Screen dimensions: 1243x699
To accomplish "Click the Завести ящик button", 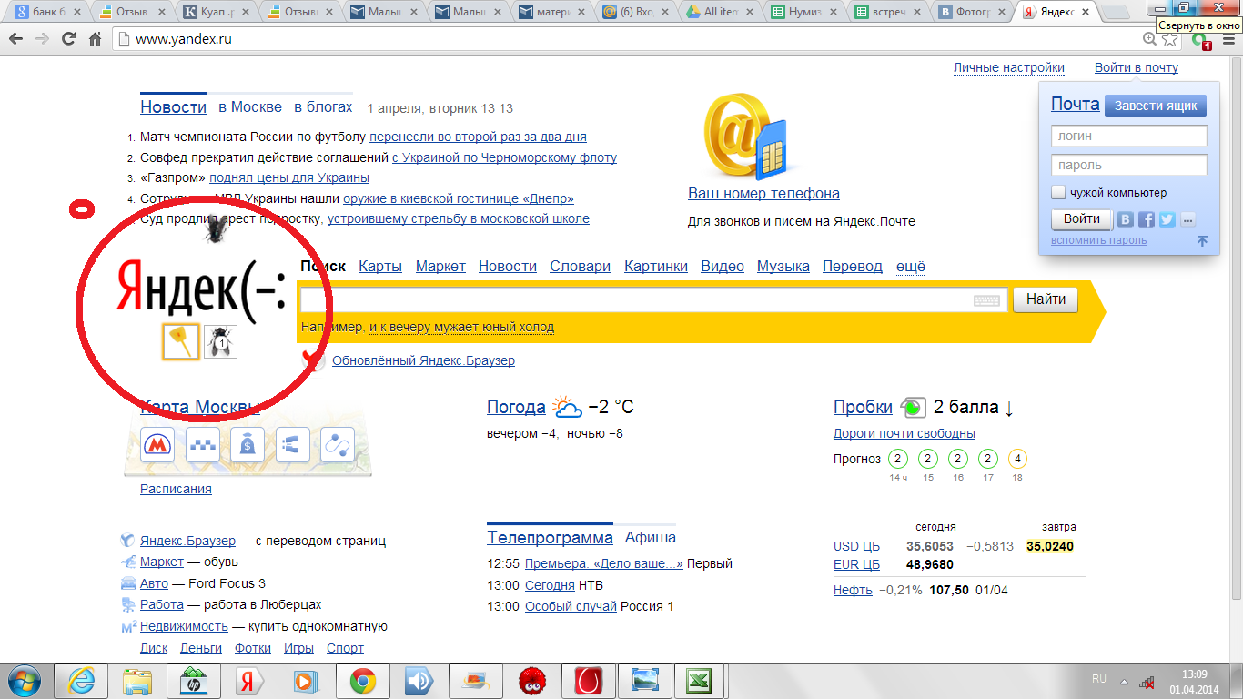I will coord(1156,106).
